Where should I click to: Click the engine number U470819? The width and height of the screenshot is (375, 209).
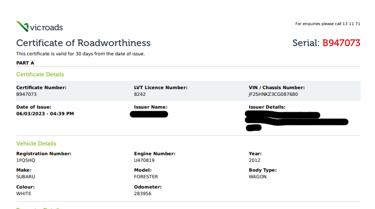144,160
